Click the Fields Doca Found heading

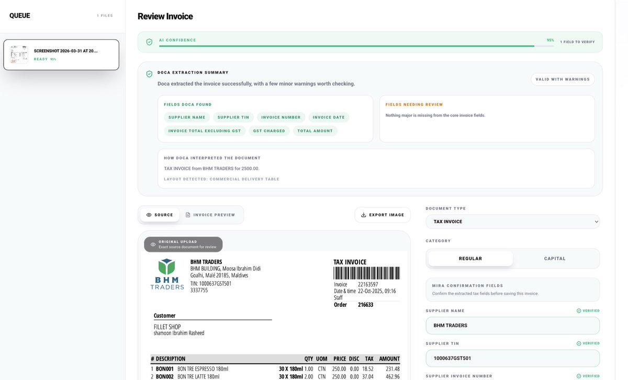coord(188,105)
